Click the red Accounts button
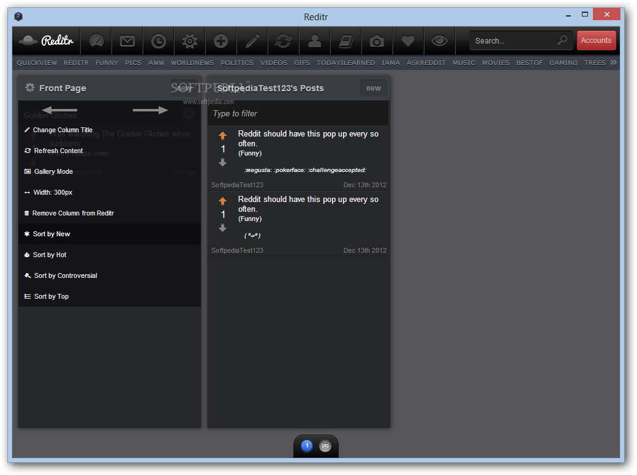 [596, 40]
